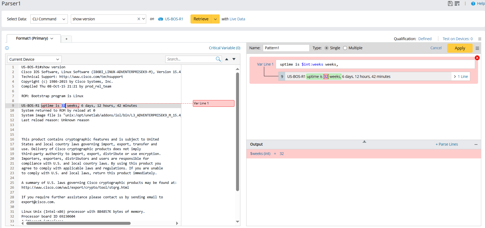Open the Retrieve button dropdown arrow
The image size is (485, 228).
pos(215,19)
